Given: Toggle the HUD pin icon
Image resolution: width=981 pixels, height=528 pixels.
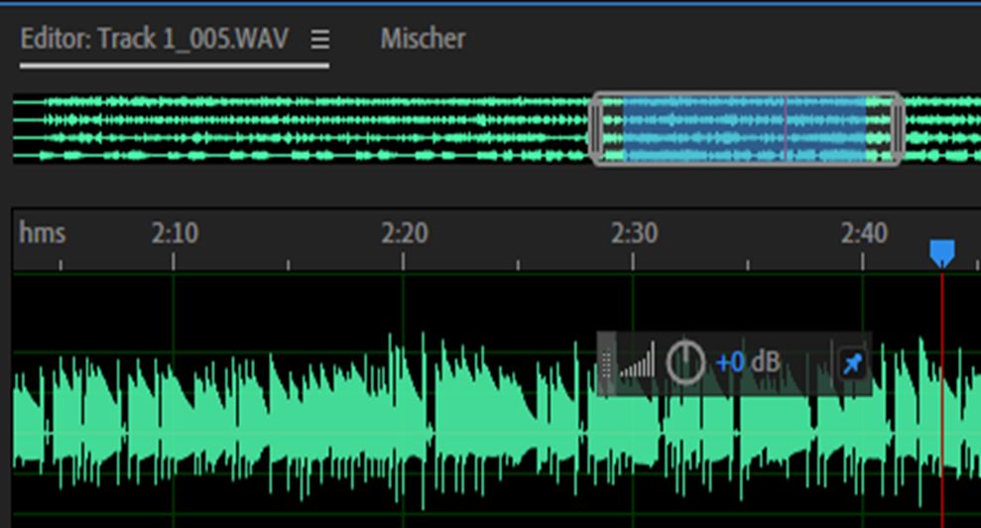Looking at the screenshot, I should 851,362.
